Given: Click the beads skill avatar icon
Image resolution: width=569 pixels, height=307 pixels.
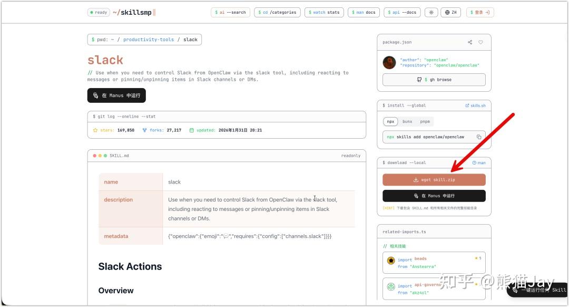Looking at the screenshot, I should tap(391, 261).
